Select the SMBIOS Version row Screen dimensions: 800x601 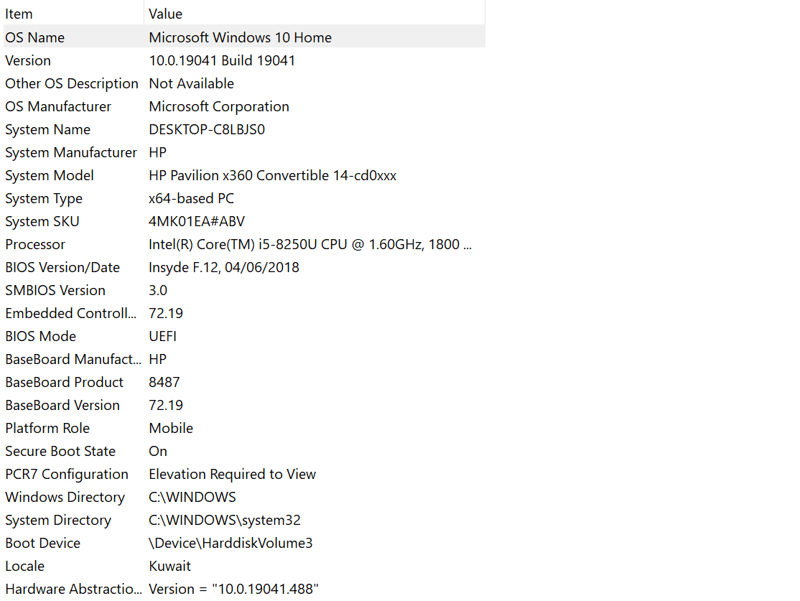244,290
